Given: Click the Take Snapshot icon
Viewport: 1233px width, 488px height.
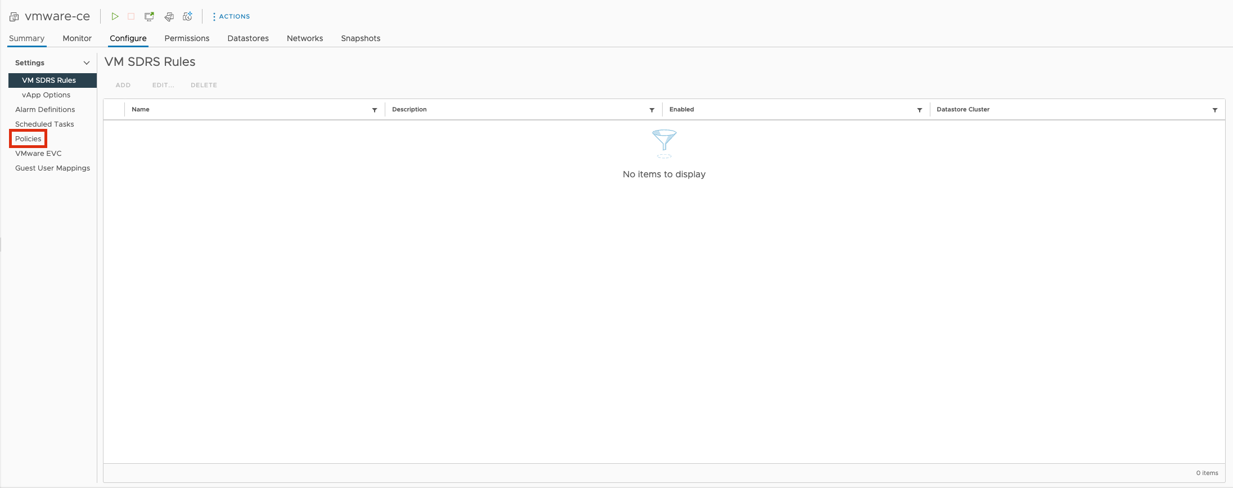Looking at the screenshot, I should click(188, 16).
